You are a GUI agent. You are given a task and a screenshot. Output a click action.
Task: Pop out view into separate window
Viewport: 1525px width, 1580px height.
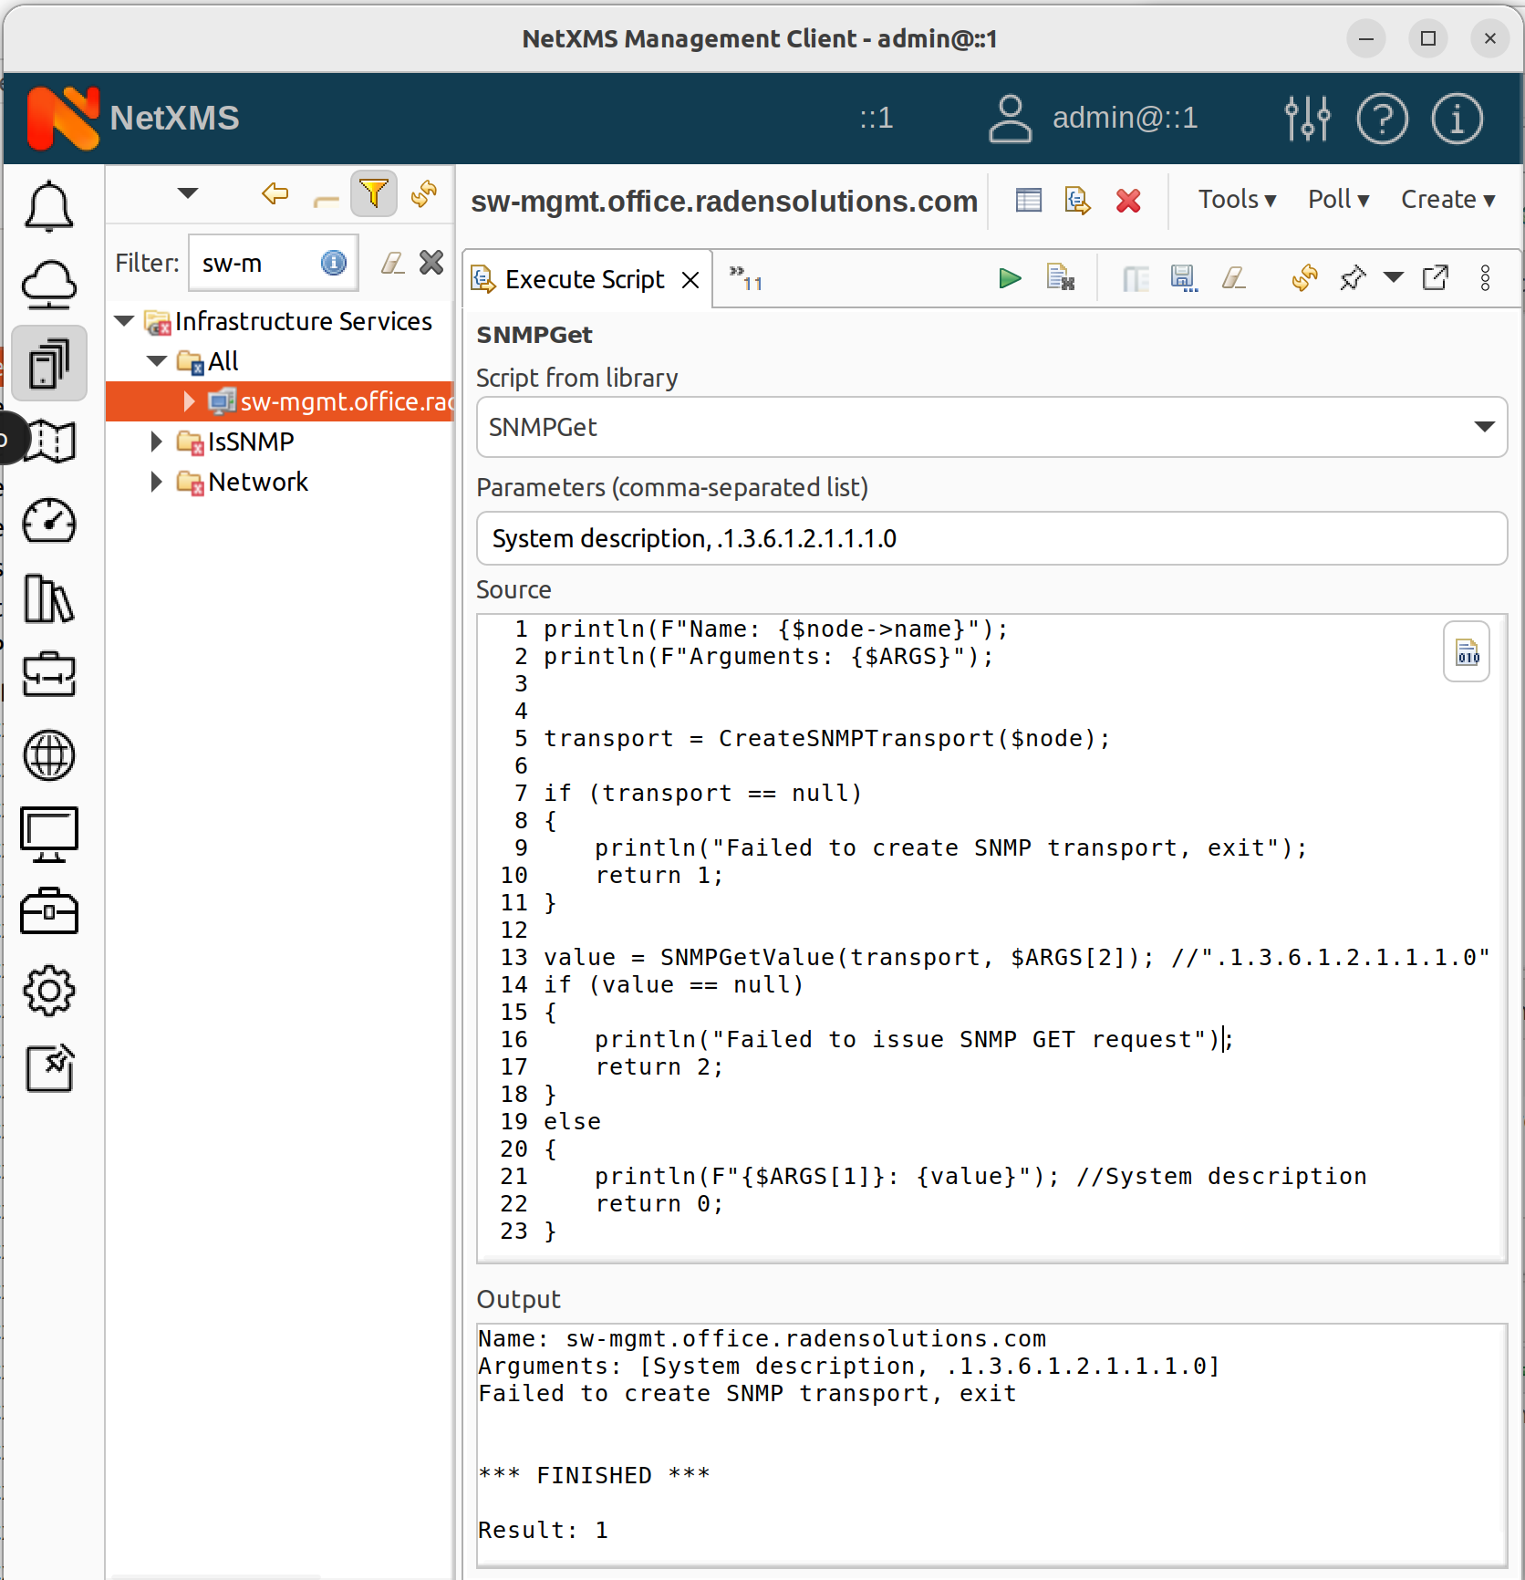pyautogui.click(x=1436, y=277)
